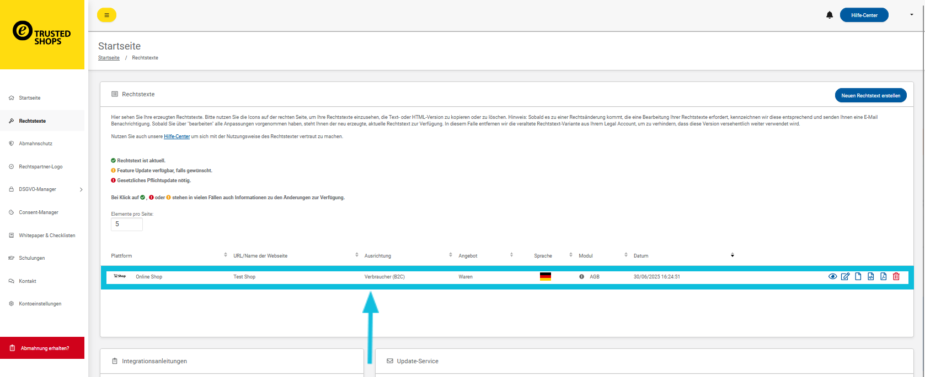925x377 pixels.
Task: Copy the text version using the blank file icon
Action: (x=858, y=277)
